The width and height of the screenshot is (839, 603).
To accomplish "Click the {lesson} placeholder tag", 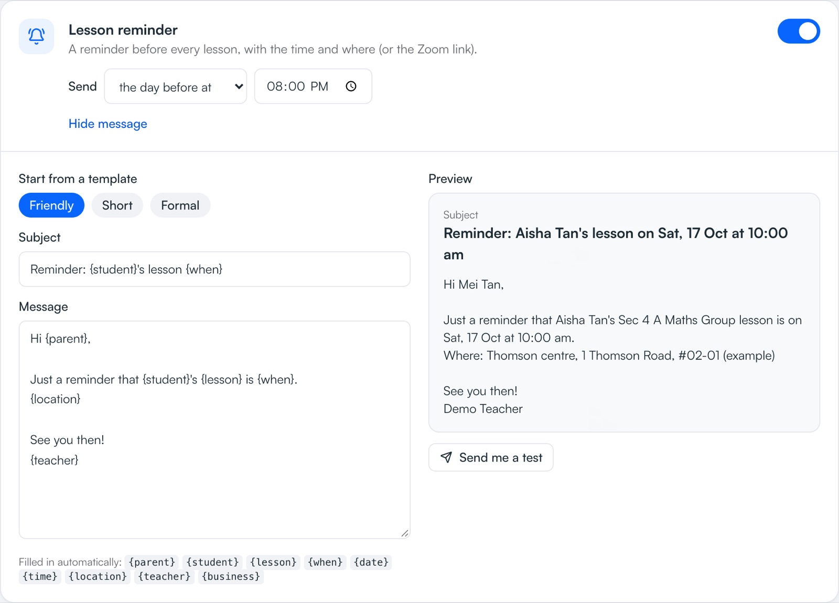I will click(273, 562).
